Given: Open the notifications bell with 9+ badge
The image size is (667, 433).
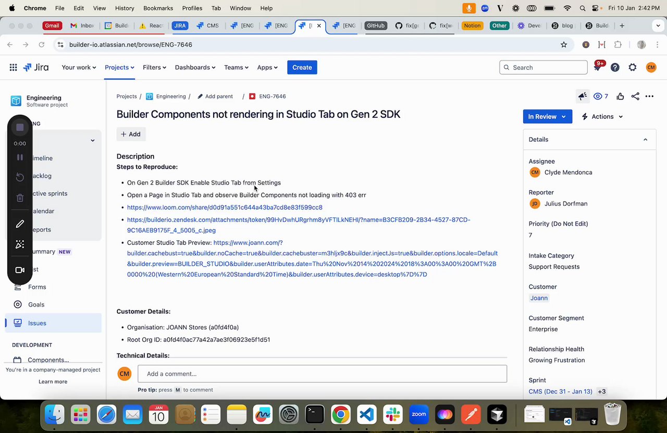Looking at the screenshot, I should (x=598, y=67).
